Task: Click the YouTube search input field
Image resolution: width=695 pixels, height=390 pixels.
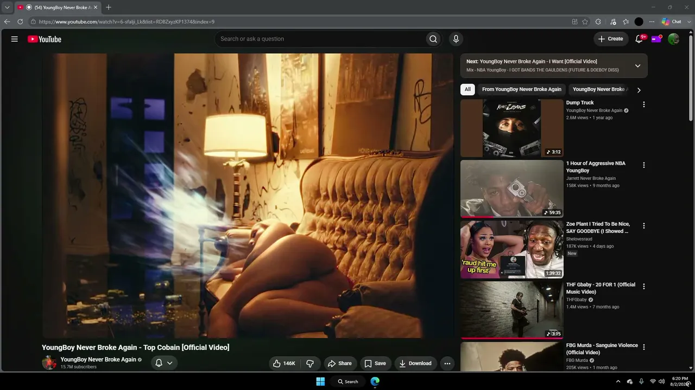Action: pos(320,39)
